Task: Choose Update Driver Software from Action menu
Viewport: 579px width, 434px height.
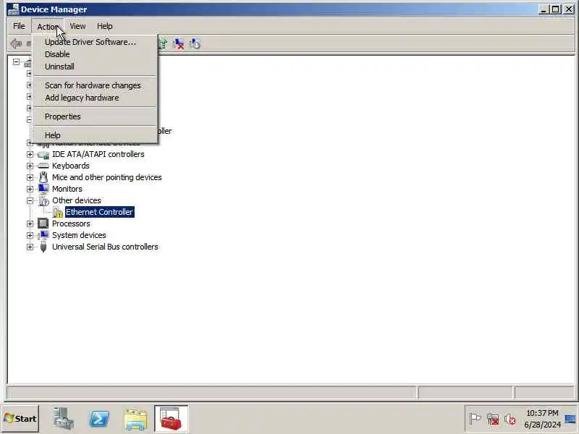Action: [95, 42]
